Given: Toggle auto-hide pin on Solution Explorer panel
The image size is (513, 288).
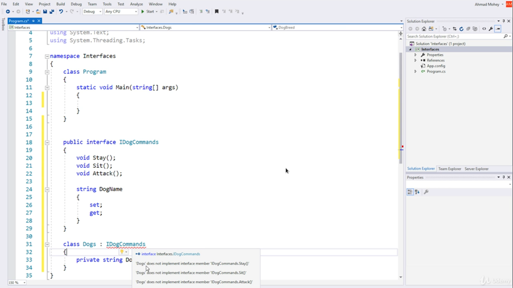Looking at the screenshot, I should click(503, 21).
